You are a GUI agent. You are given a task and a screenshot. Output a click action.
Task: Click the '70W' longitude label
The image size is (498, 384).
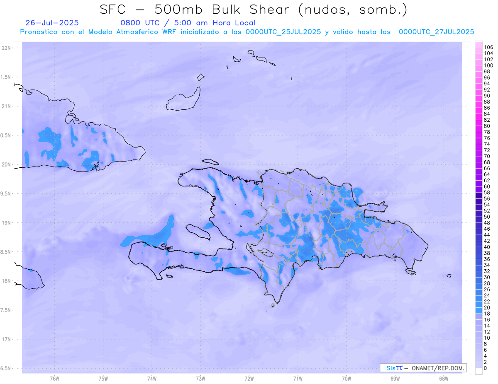click(x=347, y=379)
